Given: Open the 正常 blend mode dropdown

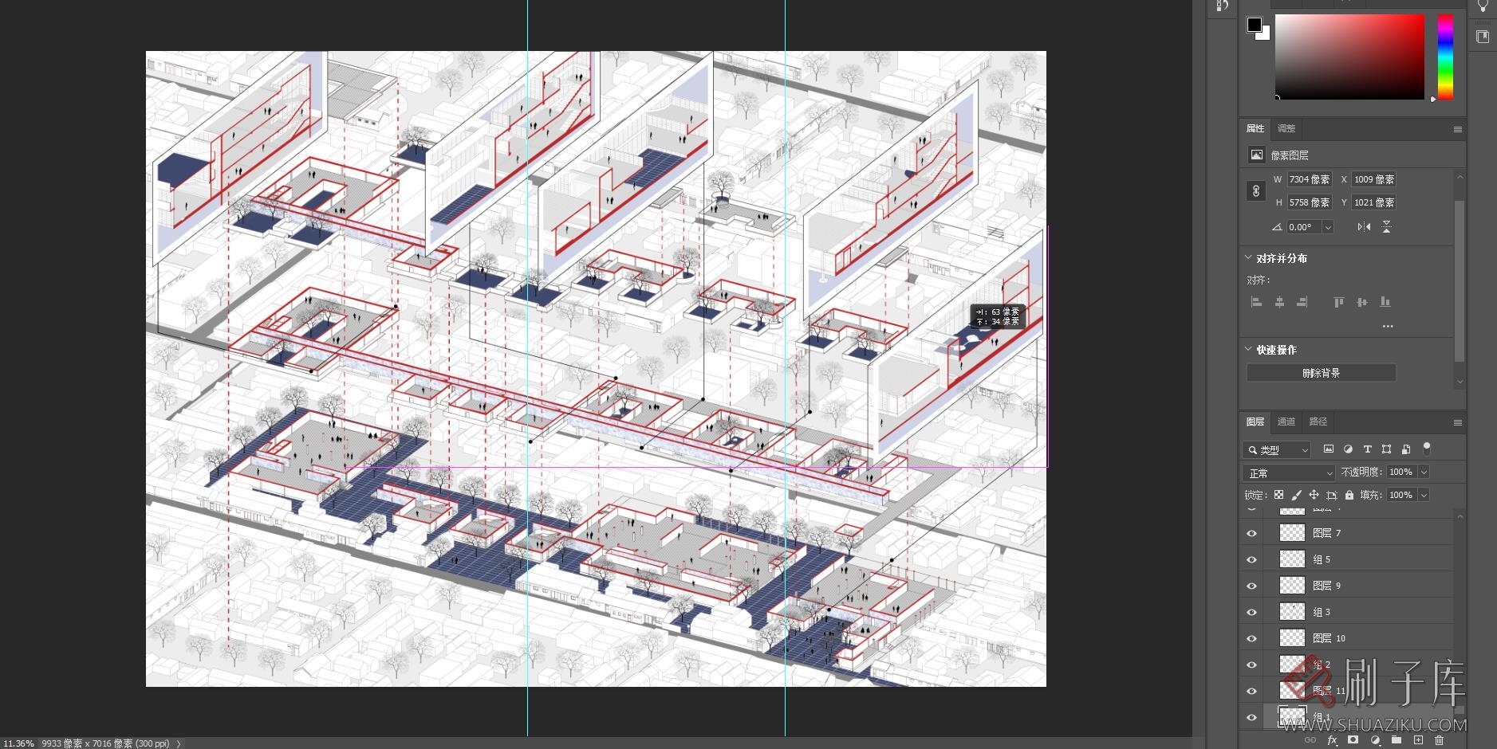Looking at the screenshot, I should coord(1288,473).
